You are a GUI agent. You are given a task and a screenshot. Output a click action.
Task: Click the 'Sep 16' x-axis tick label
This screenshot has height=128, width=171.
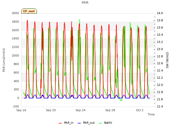pos(21,110)
